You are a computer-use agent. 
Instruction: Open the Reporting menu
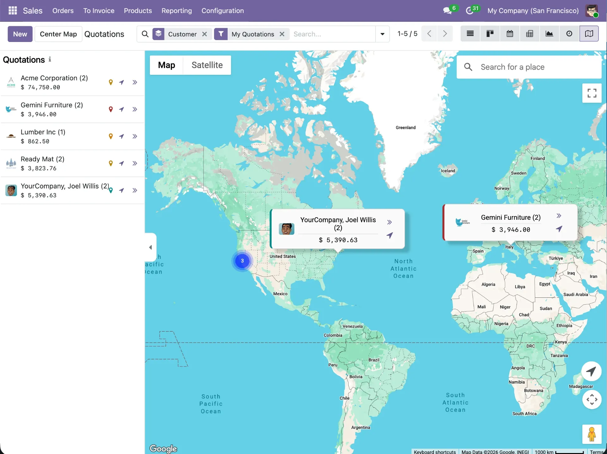(177, 10)
